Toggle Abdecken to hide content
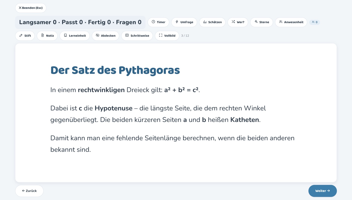 (x=106, y=36)
